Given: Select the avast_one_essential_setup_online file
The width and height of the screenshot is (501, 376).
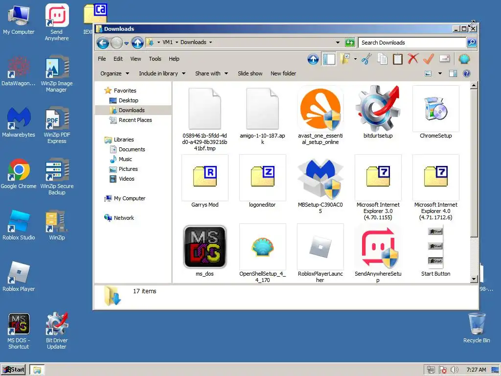Looking at the screenshot, I should click(320, 116).
